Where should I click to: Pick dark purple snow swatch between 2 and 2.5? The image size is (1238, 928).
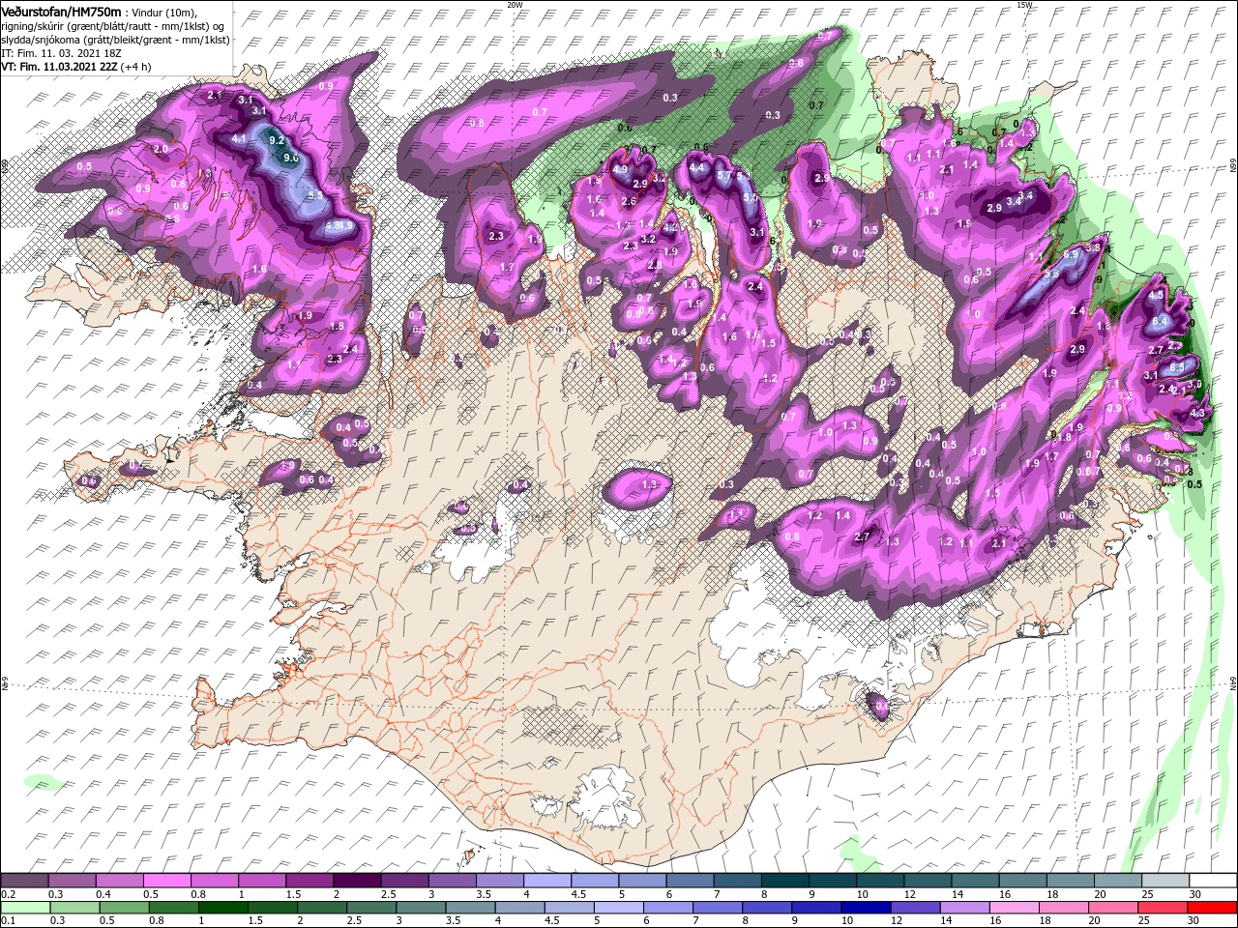click(357, 881)
